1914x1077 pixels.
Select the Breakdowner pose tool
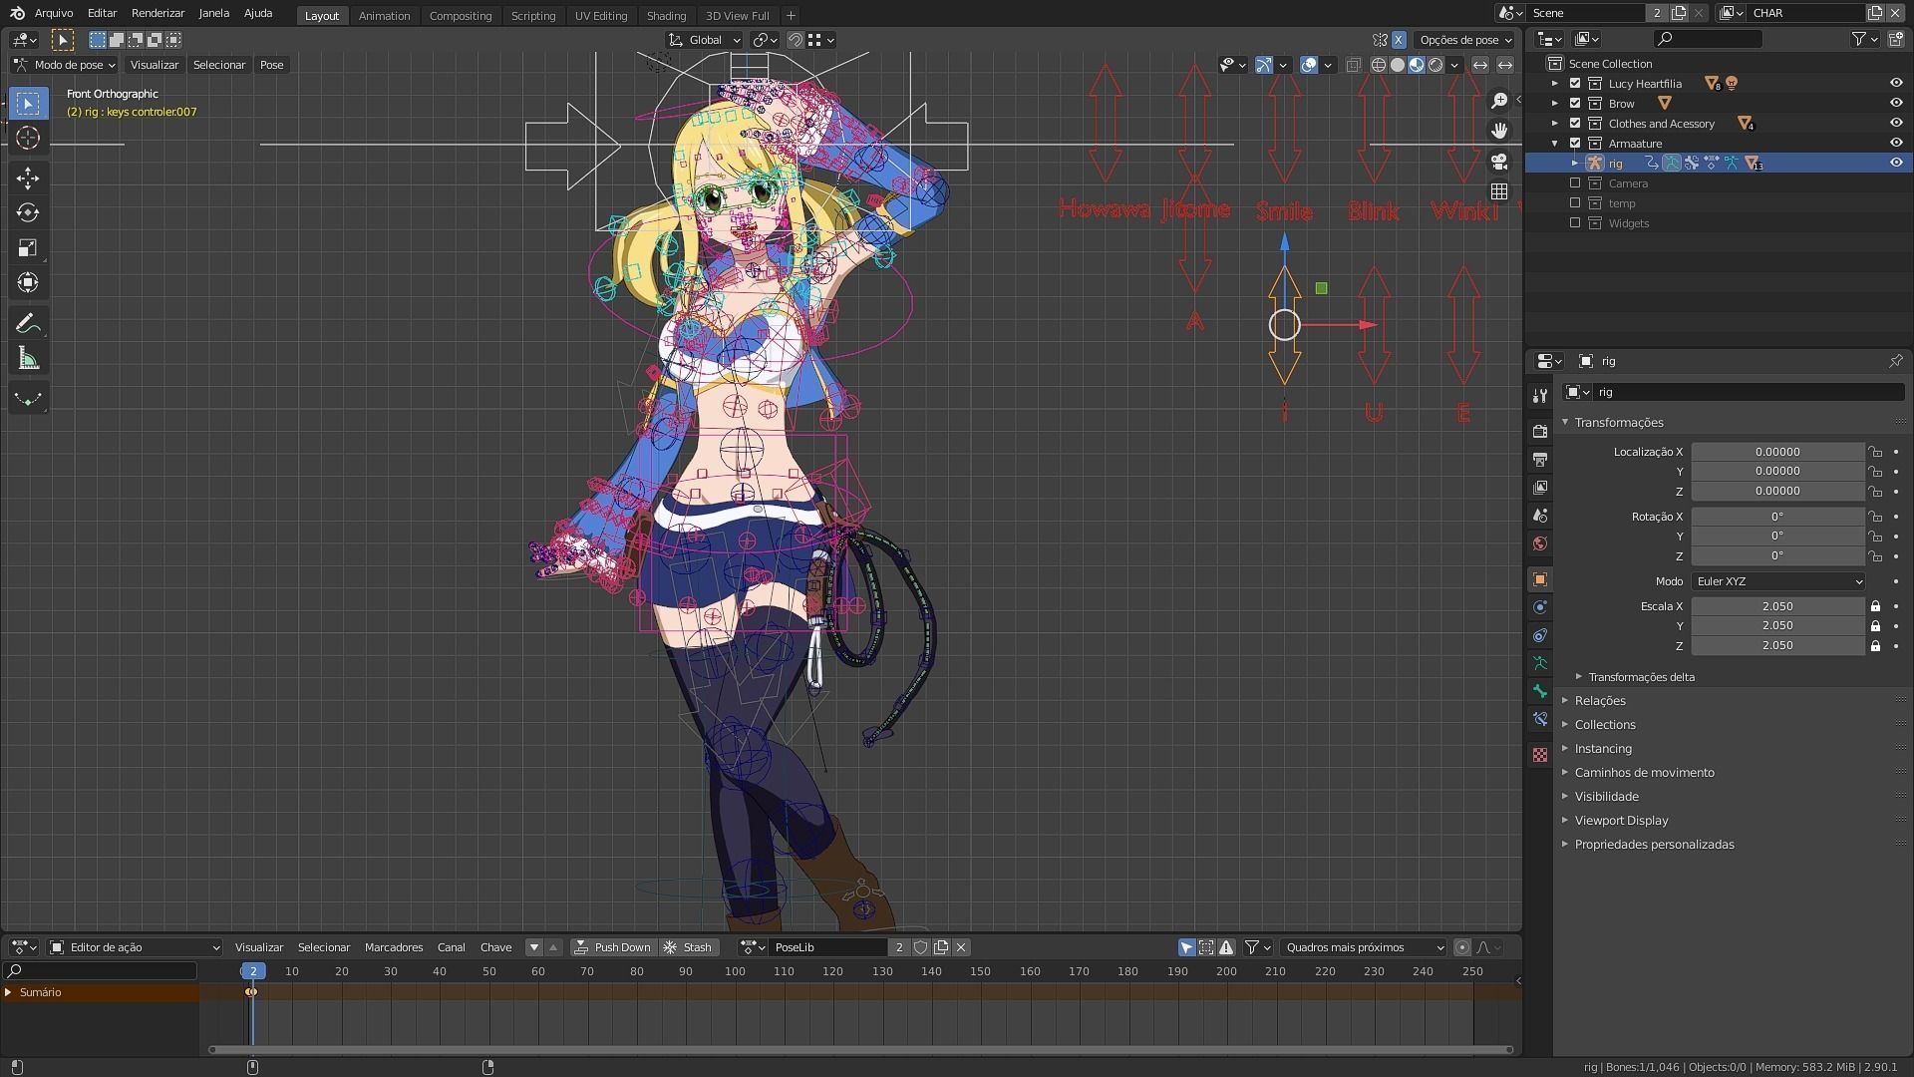(28, 398)
